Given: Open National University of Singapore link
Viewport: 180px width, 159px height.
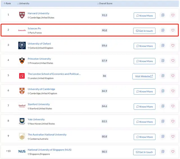Looking at the screenshot, I should (49, 150).
